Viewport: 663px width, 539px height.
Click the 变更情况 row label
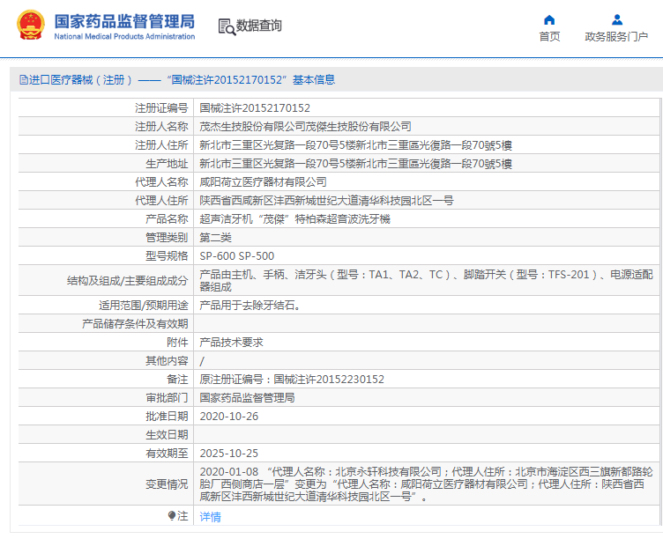click(167, 484)
